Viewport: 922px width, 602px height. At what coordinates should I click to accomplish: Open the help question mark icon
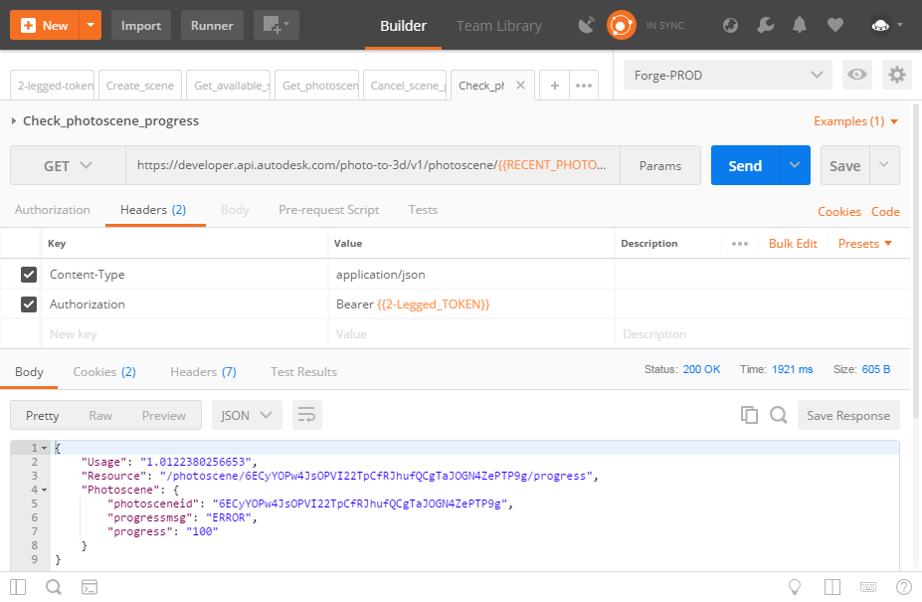pyautogui.click(x=904, y=587)
